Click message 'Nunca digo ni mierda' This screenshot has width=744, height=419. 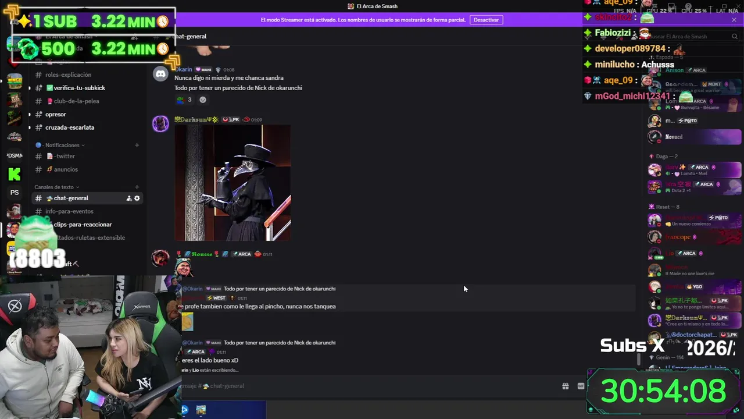coord(229,78)
